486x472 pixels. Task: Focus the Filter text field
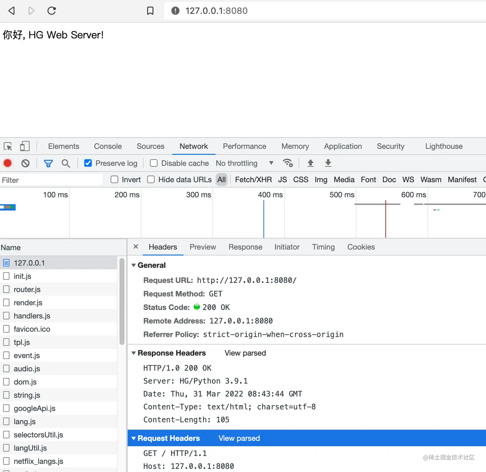51,180
